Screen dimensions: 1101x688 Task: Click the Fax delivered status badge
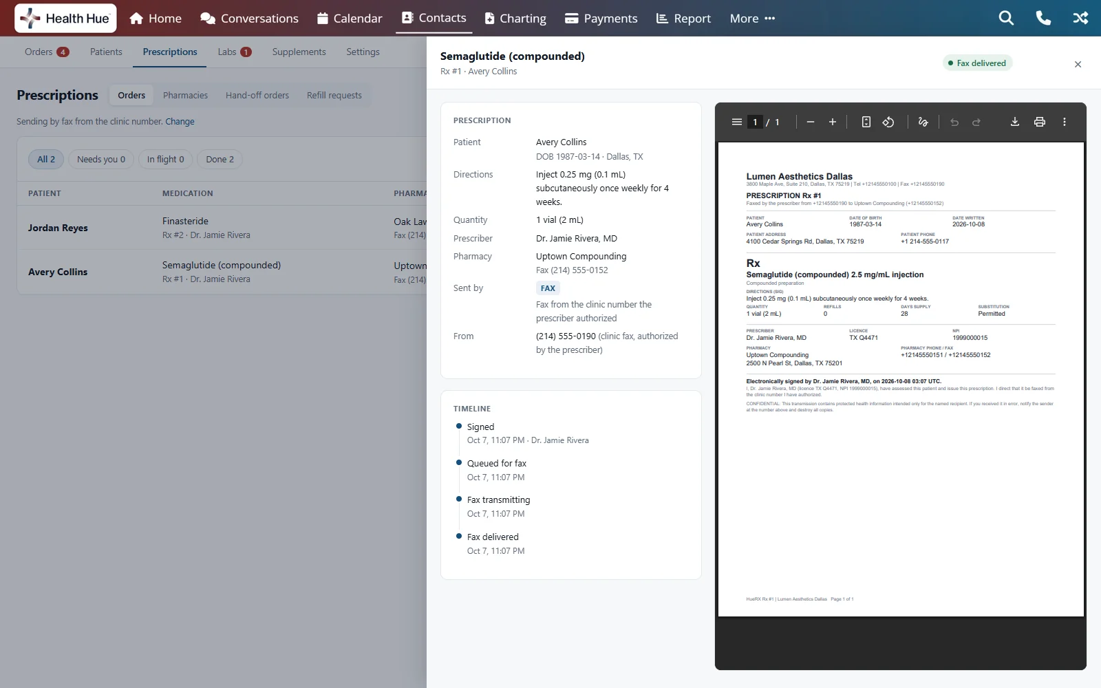pos(977,63)
